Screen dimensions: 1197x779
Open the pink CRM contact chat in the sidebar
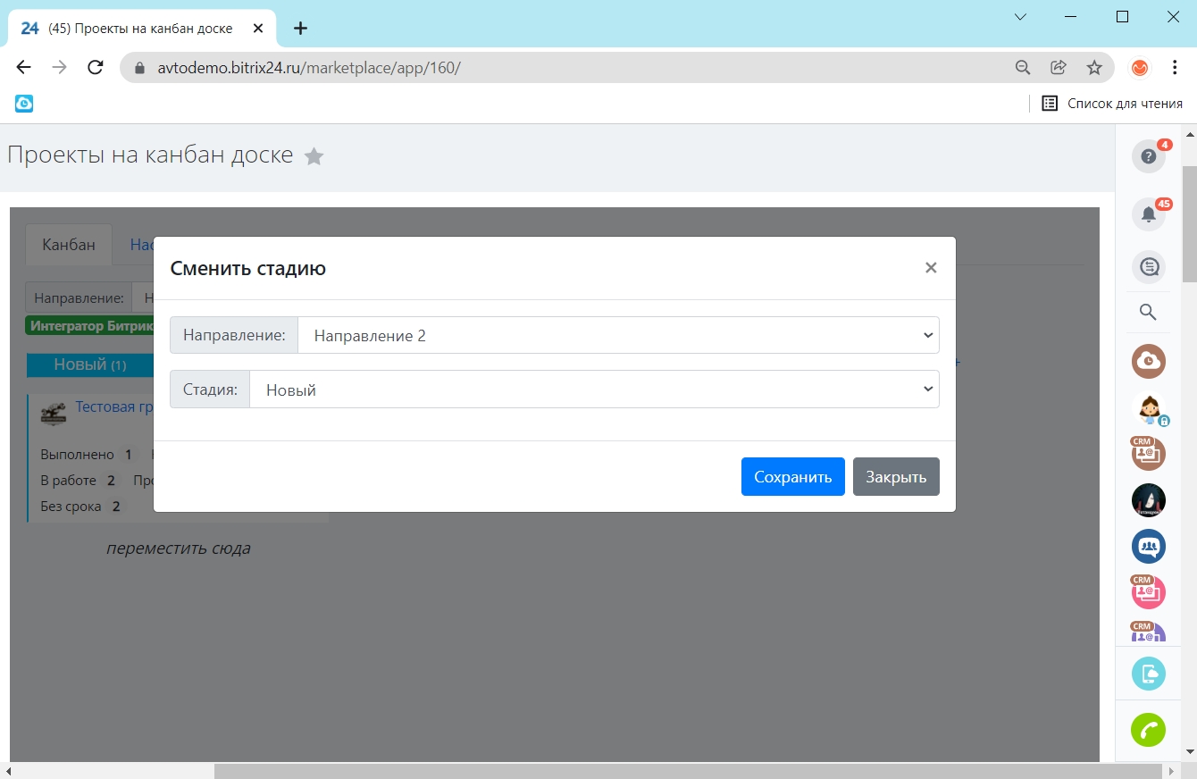1149,591
